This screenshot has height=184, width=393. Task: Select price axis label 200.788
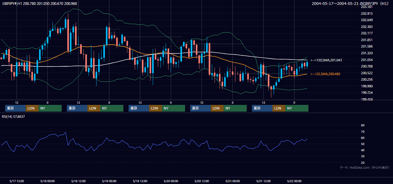coord(367,66)
